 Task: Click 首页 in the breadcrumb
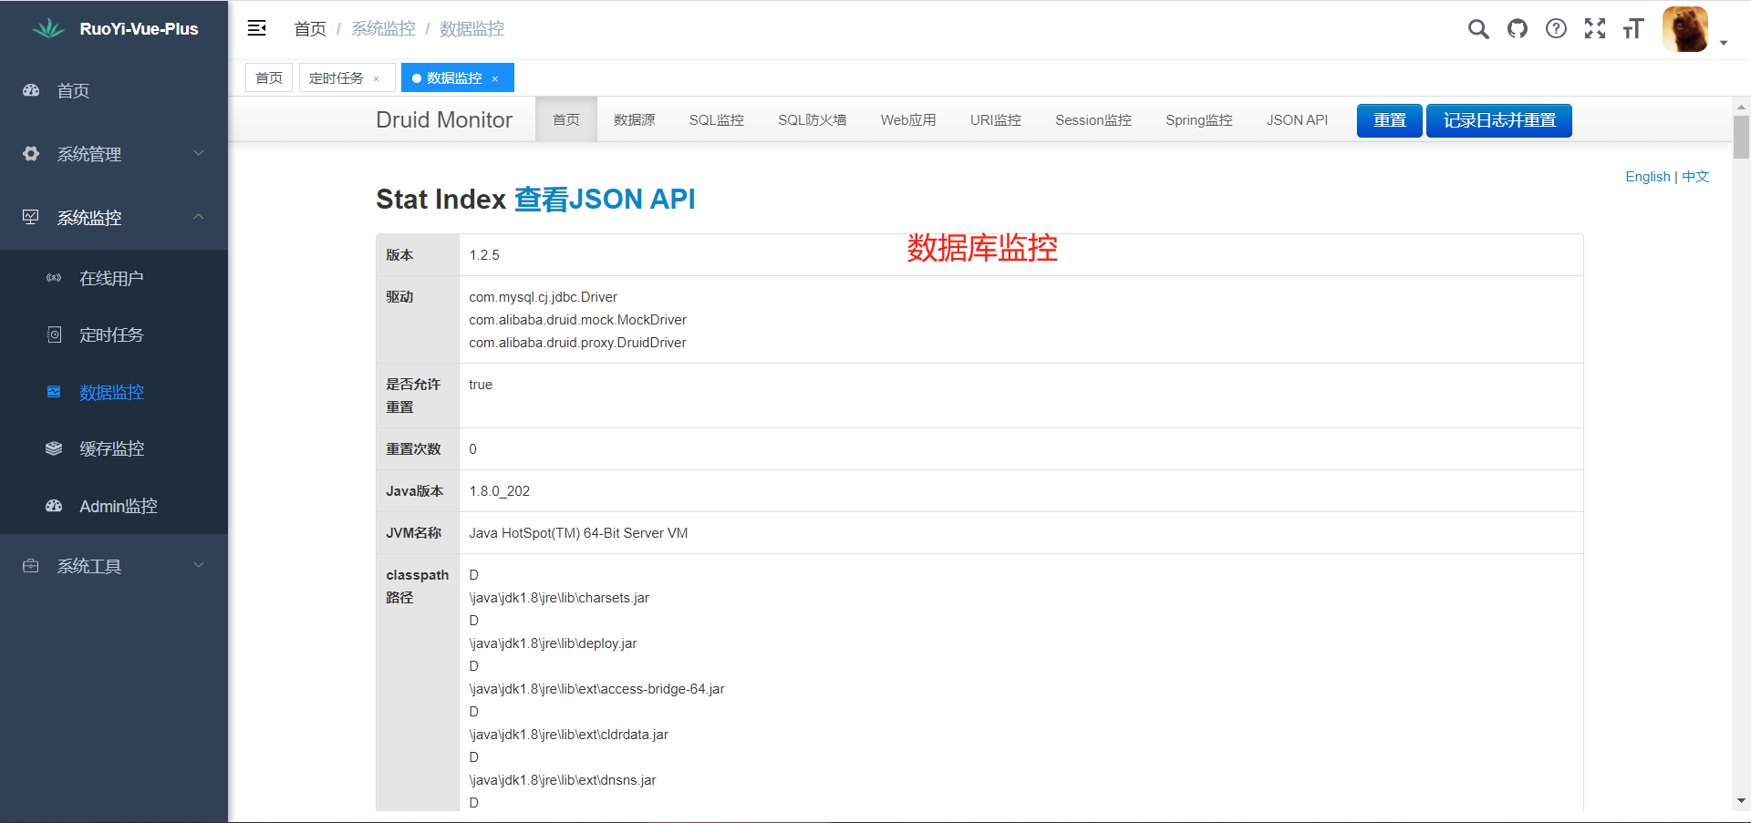(310, 29)
